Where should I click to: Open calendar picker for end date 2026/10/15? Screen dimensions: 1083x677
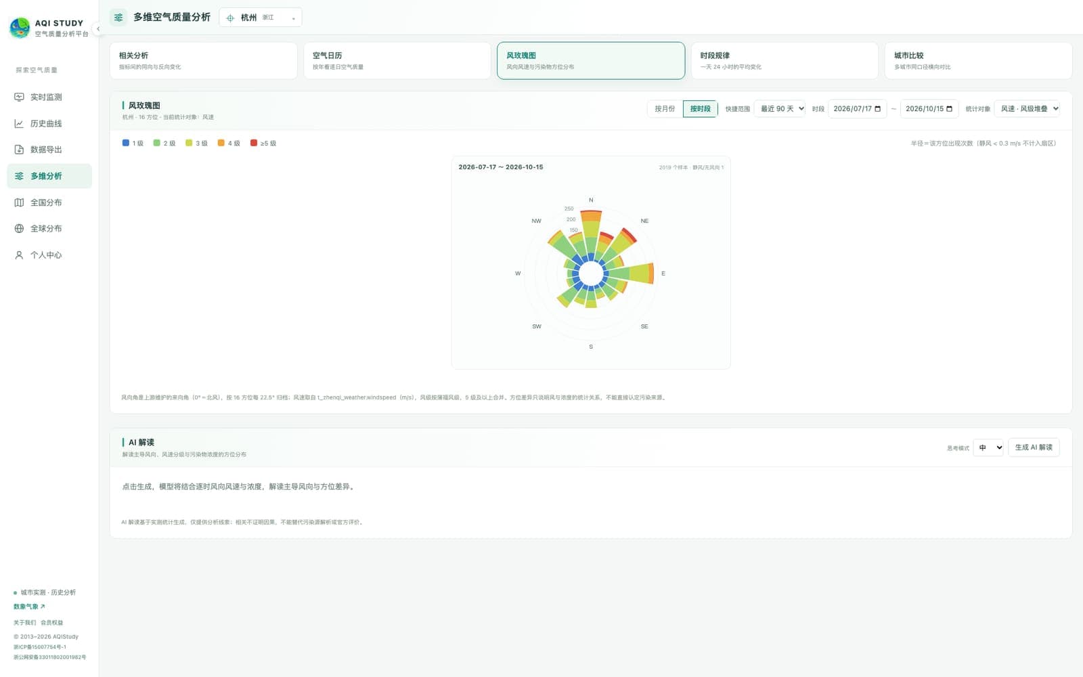(x=950, y=109)
